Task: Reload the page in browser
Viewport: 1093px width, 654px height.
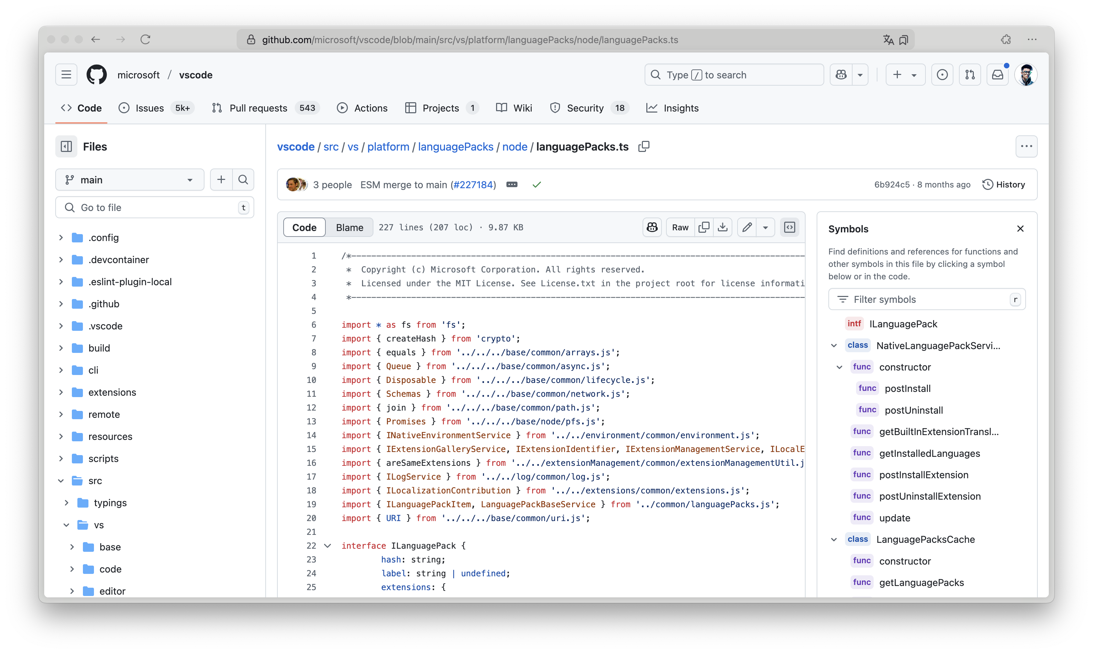Action: coord(145,39)
